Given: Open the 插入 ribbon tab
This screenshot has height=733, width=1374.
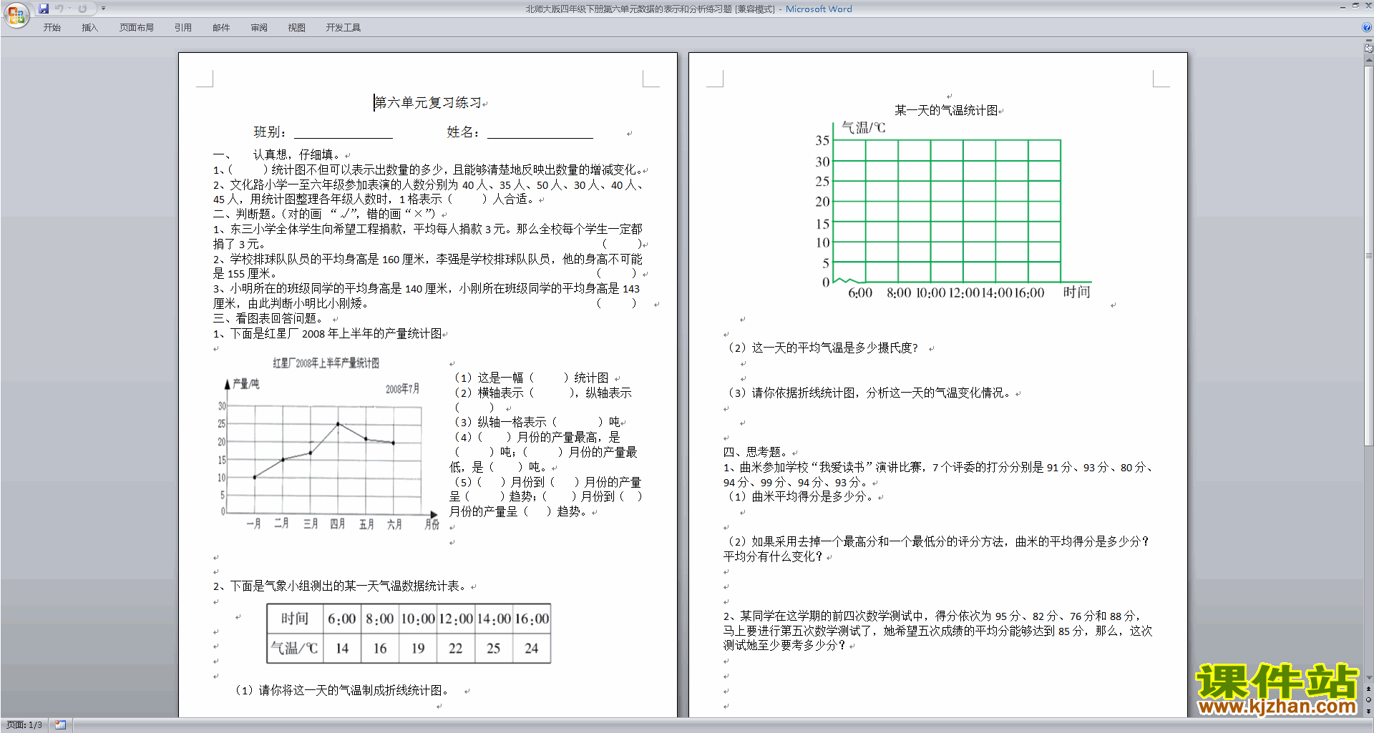Looking at the screenshot, I should click(89, 28).
